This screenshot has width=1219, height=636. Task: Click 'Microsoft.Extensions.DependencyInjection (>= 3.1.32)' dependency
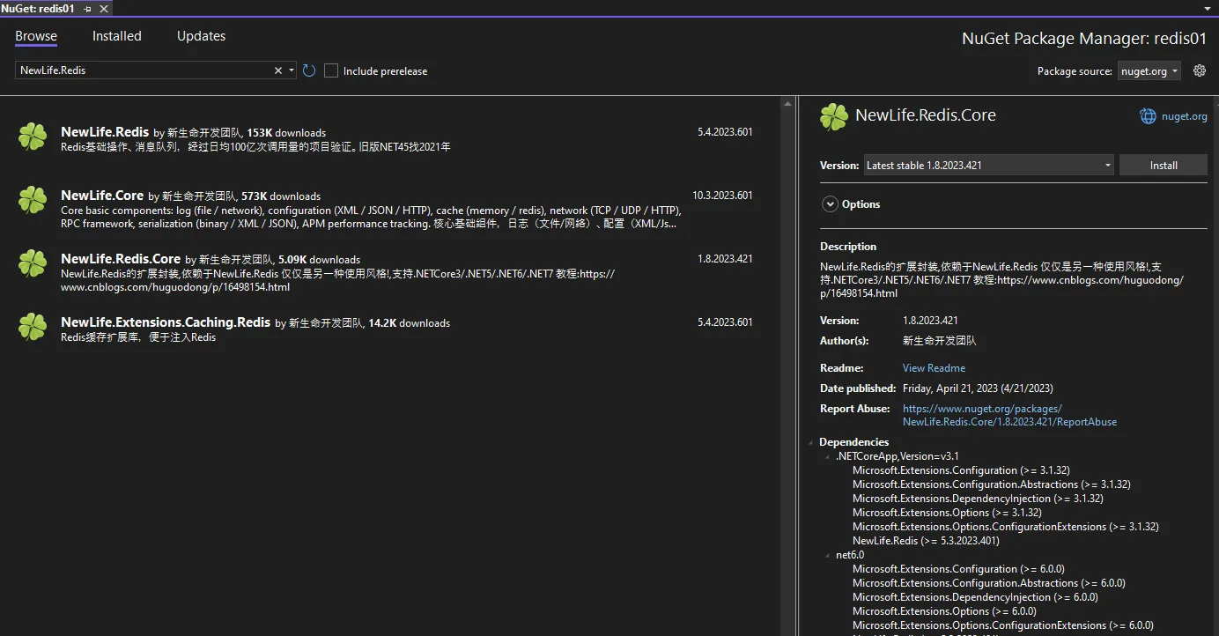click(x=978, y=499)
